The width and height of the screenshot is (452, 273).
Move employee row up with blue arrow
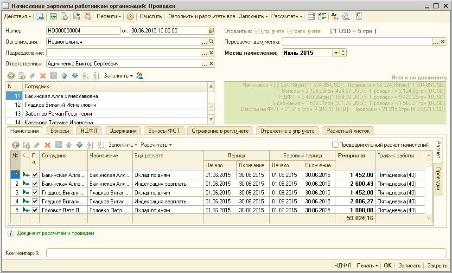pos(64,76)
